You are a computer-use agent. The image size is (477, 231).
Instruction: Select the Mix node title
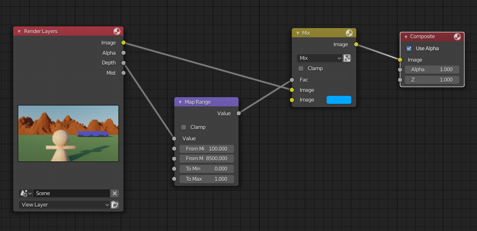point(306,33)
